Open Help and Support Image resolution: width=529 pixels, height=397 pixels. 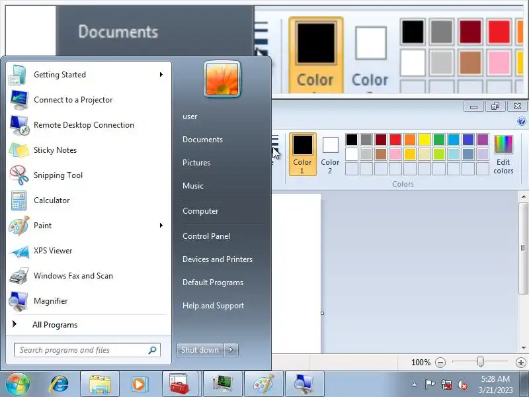click(213, 306)
